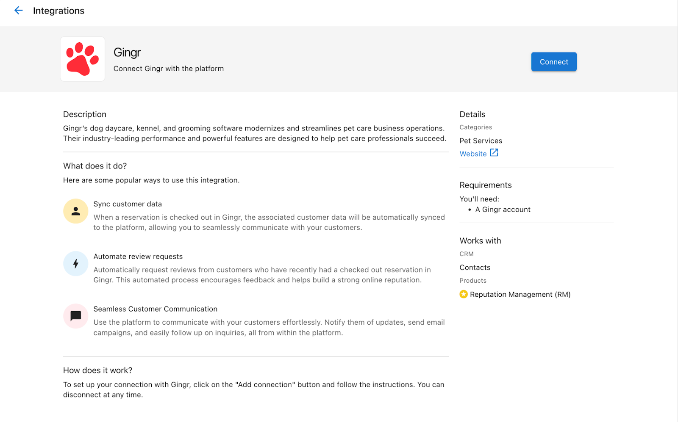
Task: Select the Pet Services category
Action: pyautogui.click(x=481, y=141)
